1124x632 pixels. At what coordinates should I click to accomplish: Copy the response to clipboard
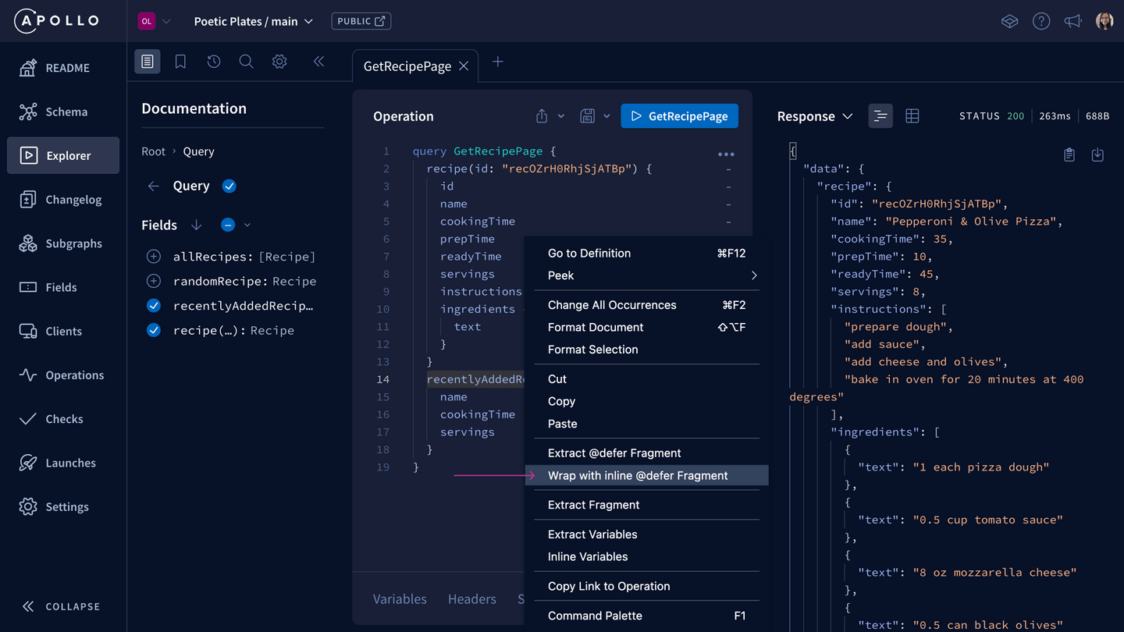tap(1069, 154)
